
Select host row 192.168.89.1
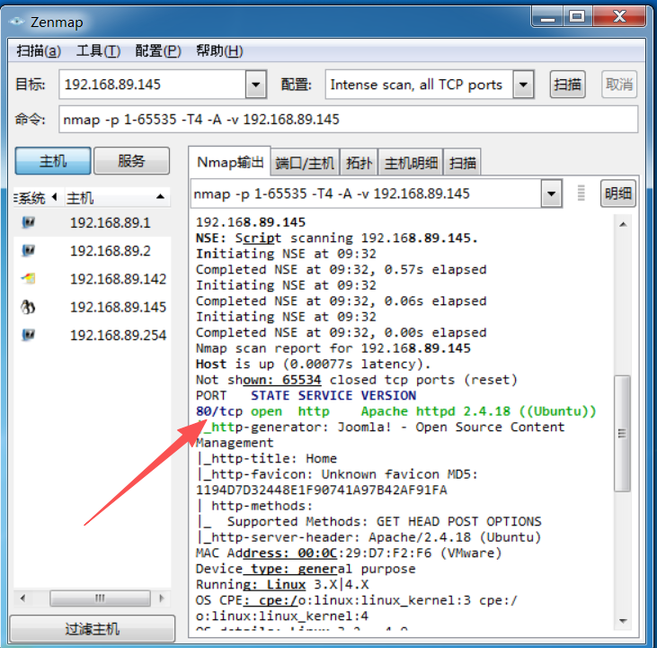[x=93, y=222]
